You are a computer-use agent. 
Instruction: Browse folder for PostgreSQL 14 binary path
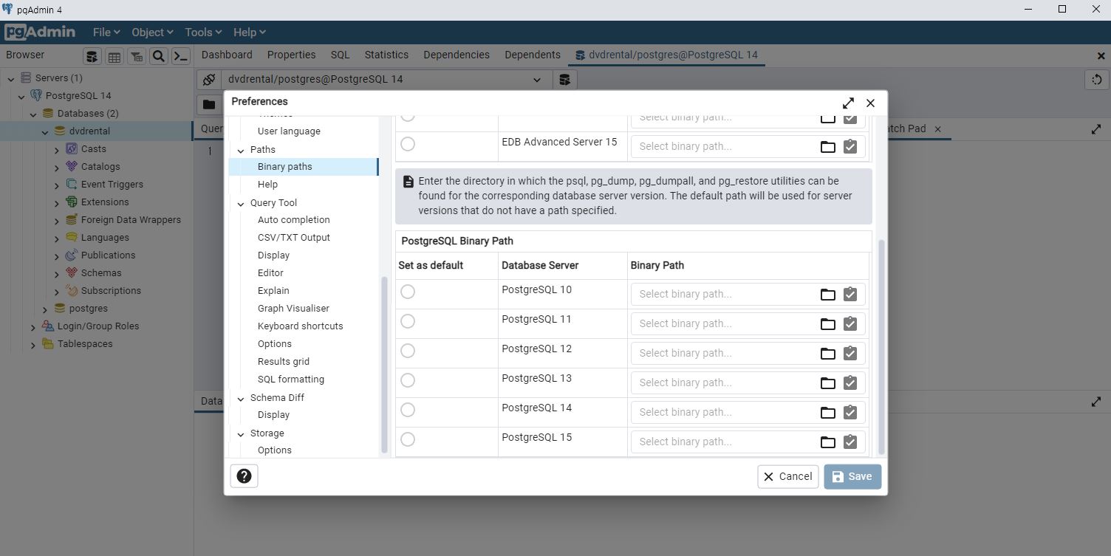pos(828,413)
